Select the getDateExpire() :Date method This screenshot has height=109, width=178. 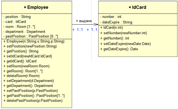(x=119, y=49)
